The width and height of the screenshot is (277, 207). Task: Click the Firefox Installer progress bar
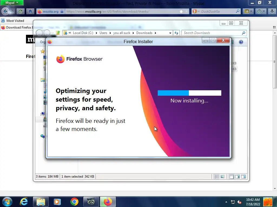point(189,93)
